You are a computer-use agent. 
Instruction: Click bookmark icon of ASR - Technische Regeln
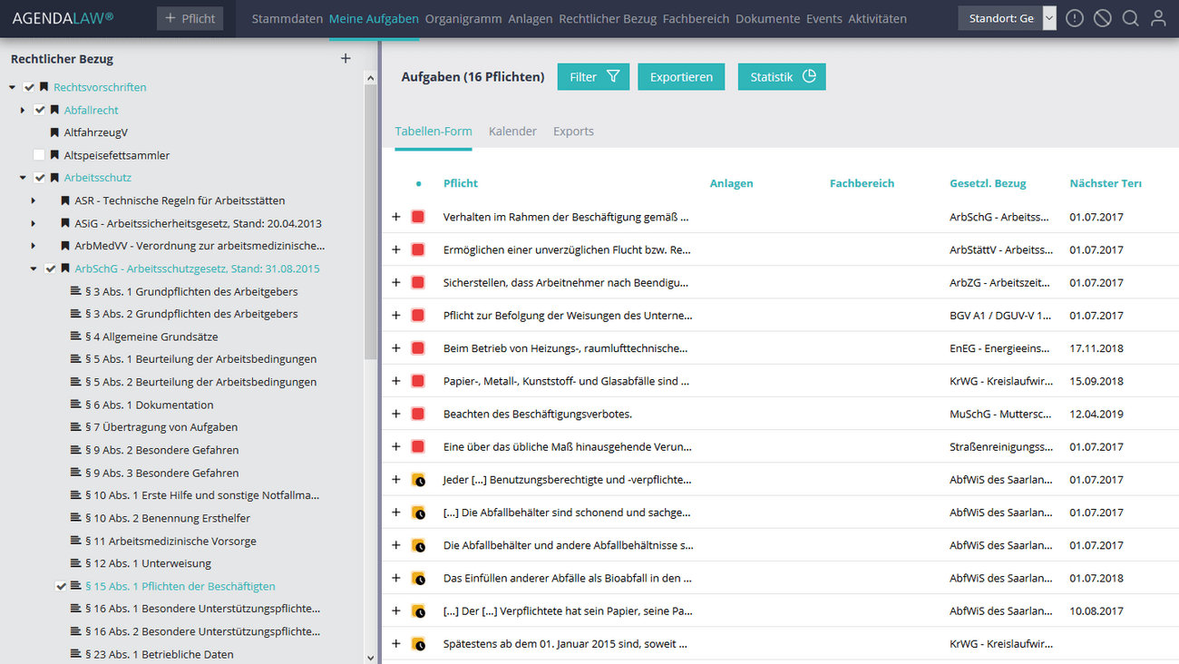(65, 200)
